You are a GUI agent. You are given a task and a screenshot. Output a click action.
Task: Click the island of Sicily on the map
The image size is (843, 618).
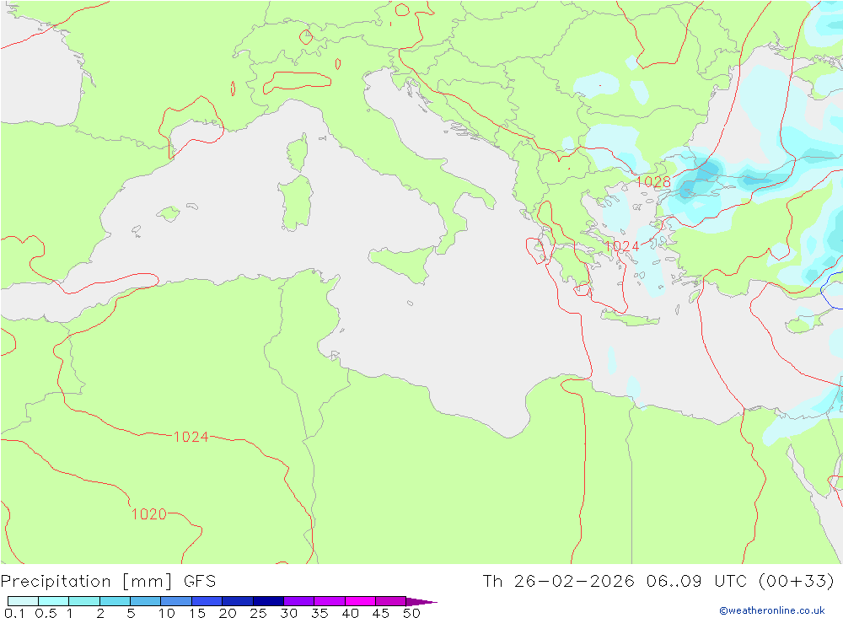402,264
